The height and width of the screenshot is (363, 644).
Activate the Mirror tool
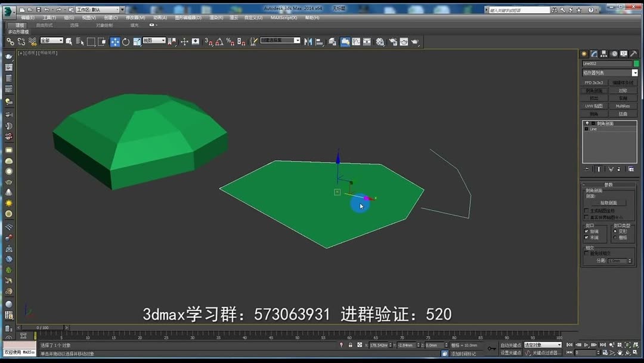[x=309, y=41]
